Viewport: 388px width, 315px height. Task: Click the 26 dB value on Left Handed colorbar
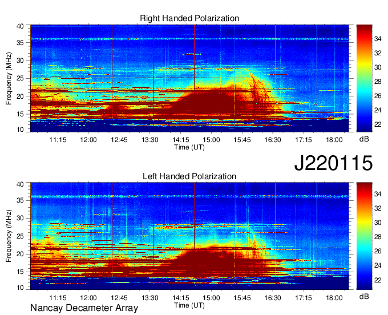pos(378,251)
